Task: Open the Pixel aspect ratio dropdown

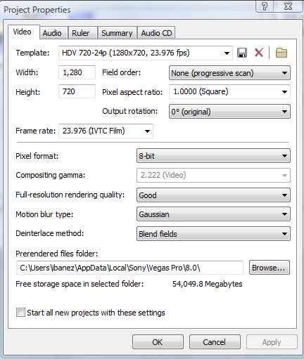Action: click(x=229, y=91)
